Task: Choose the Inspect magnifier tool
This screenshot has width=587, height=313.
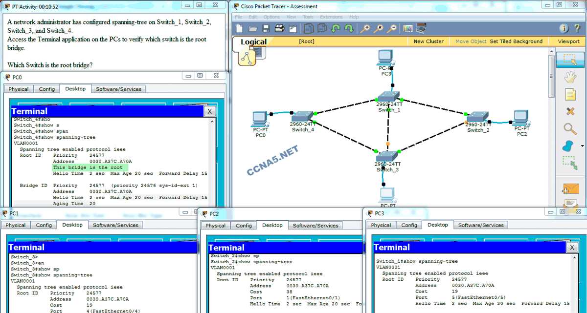Action: (570, 128)
